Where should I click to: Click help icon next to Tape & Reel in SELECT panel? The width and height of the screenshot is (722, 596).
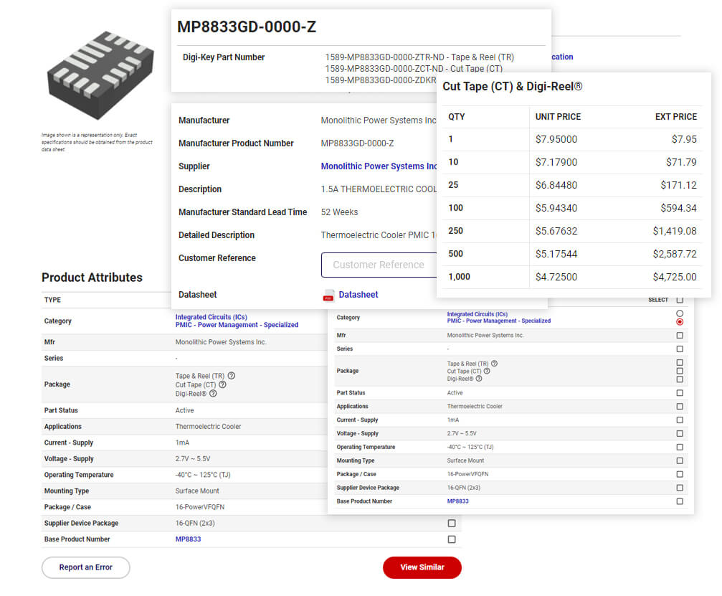tap(494, 364)
